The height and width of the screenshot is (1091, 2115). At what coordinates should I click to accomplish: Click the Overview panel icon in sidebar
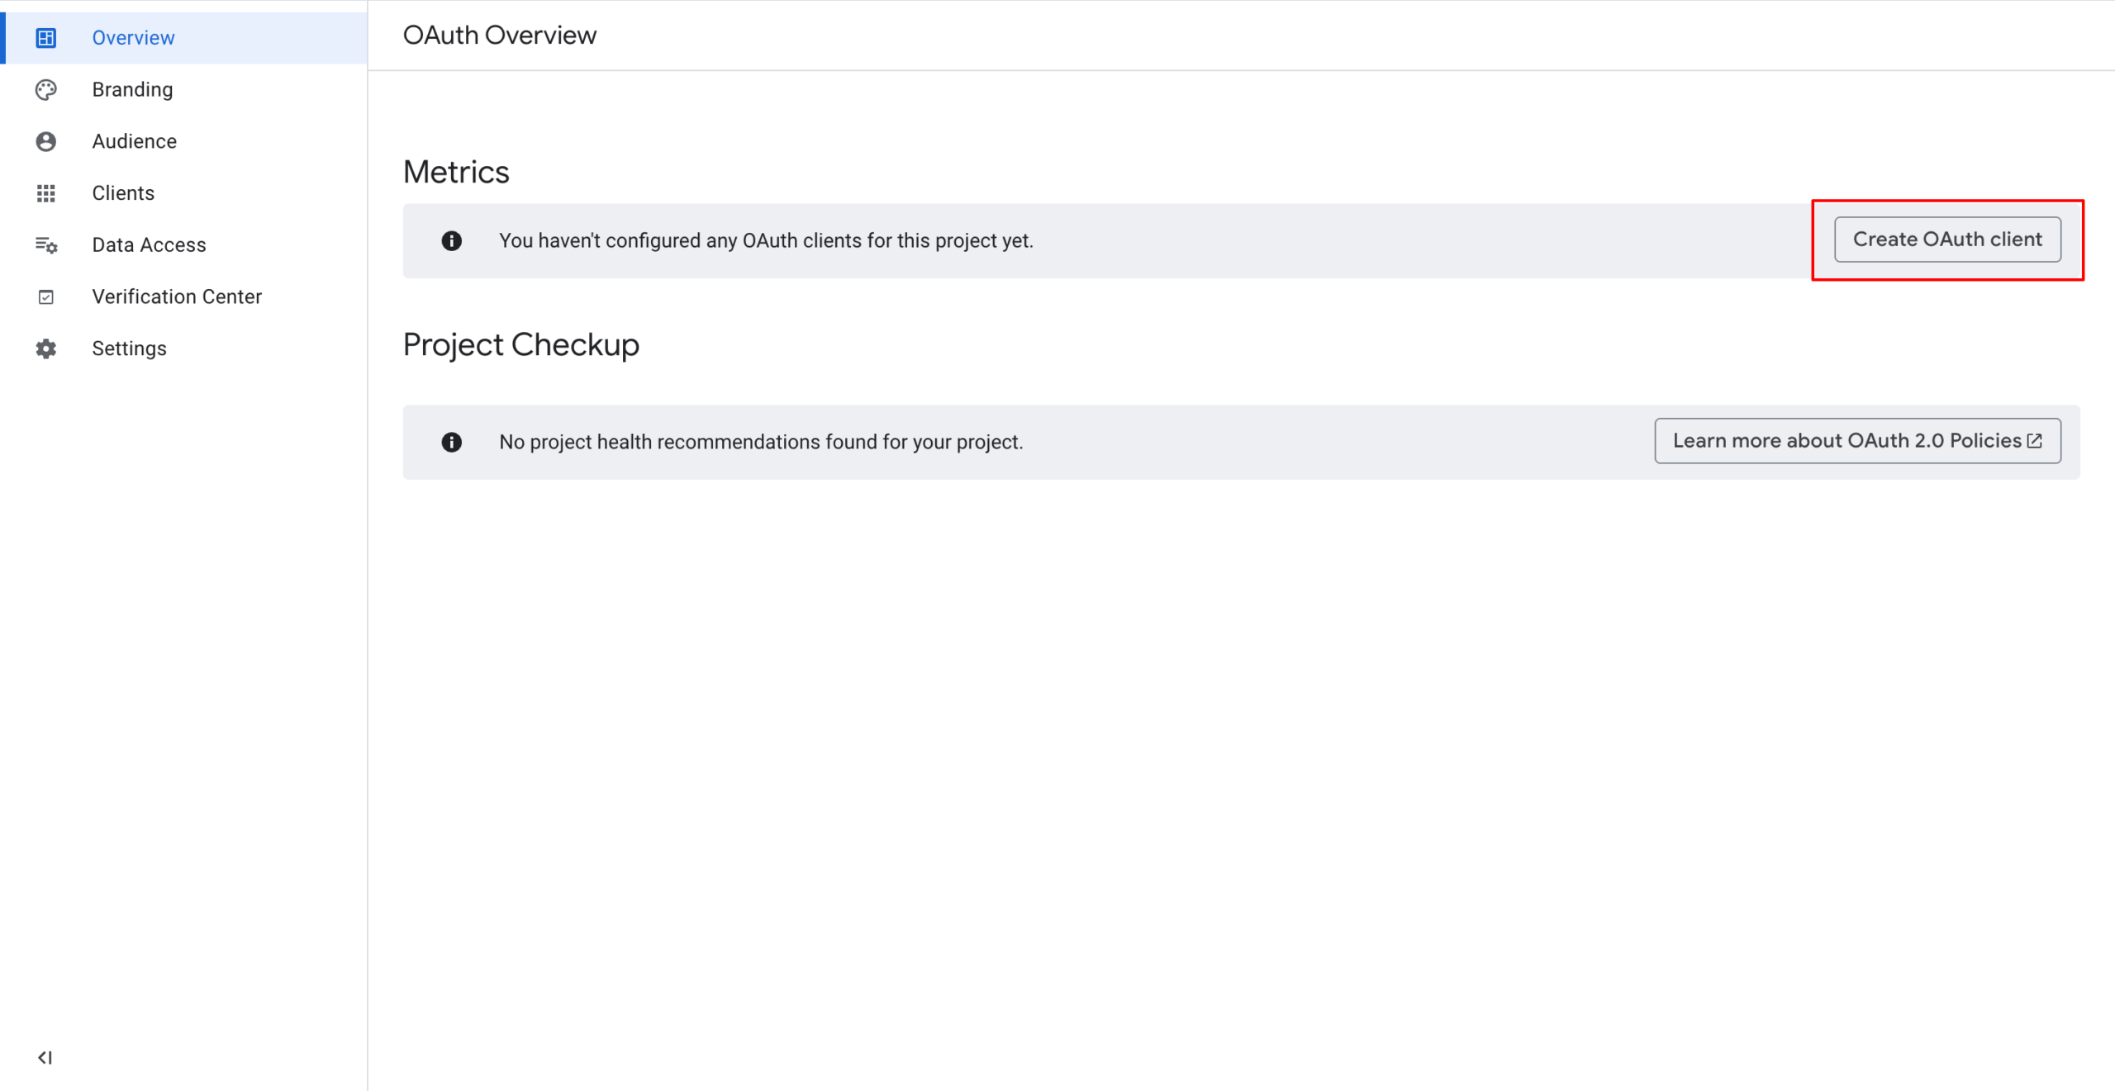[x=45, y=37]
